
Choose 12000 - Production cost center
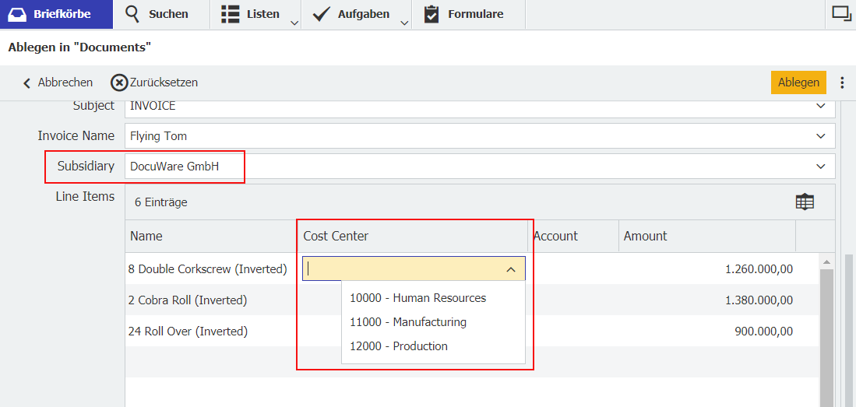(x=398, y=346)
